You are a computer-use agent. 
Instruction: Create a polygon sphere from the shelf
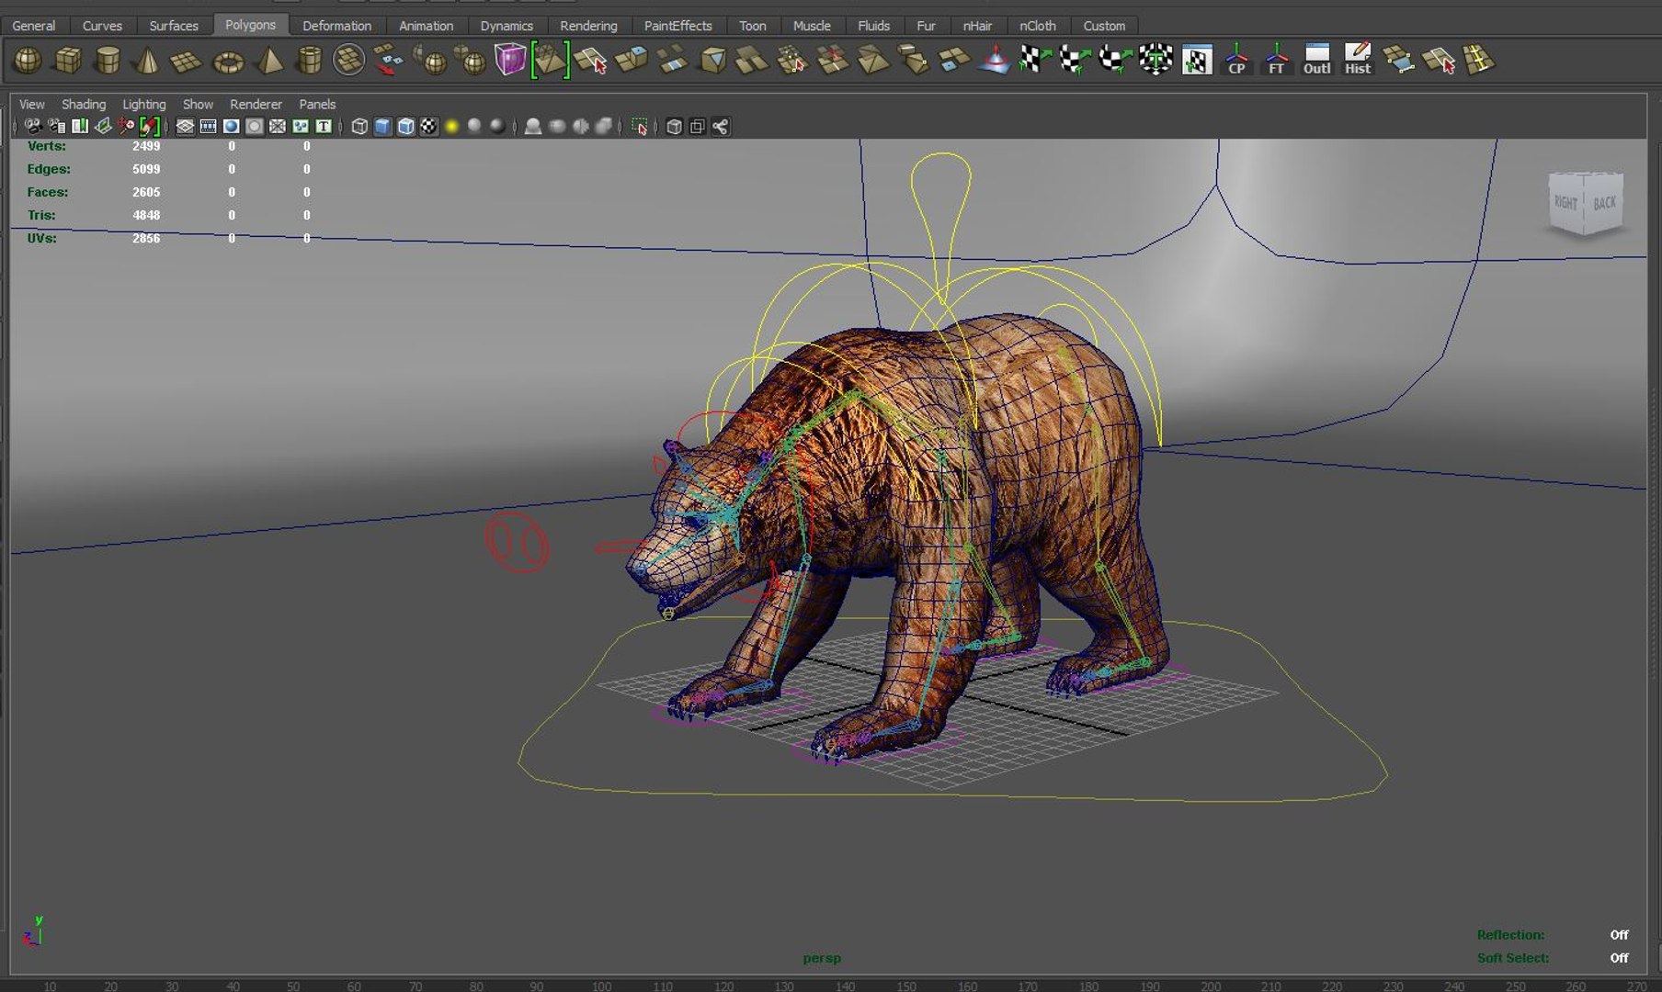(x=28, y=62)
